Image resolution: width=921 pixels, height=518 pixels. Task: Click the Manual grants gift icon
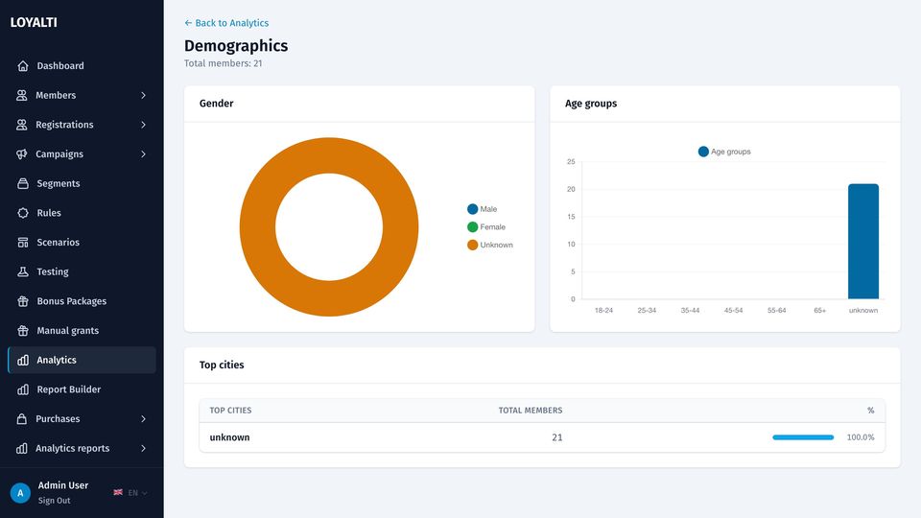click(x=23, y=331)
